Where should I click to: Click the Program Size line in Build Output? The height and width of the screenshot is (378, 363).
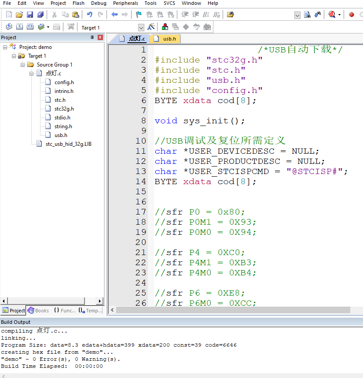pos(119,345)
